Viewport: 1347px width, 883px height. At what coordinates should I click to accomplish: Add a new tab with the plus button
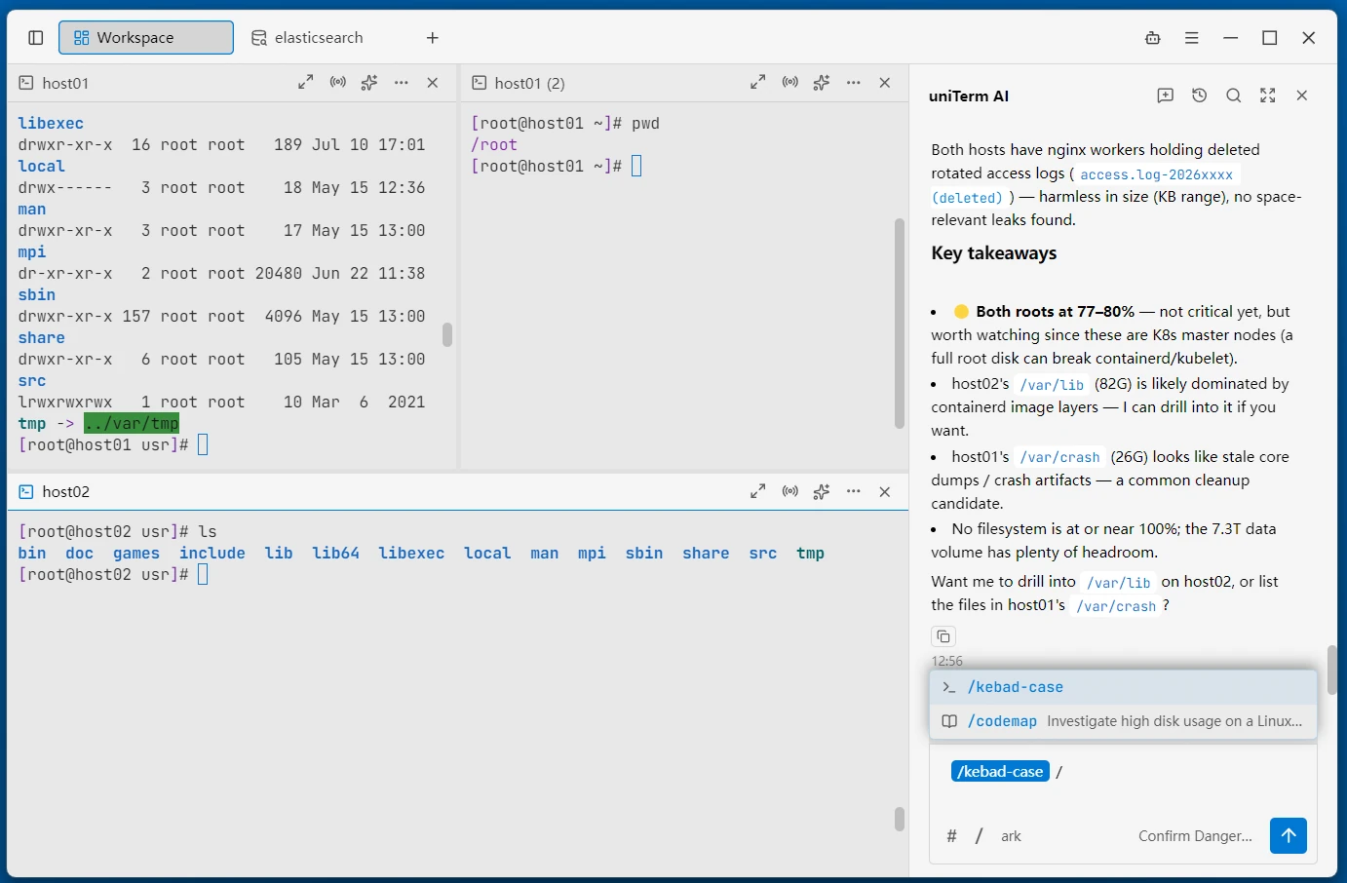click(x=433, y=38)
